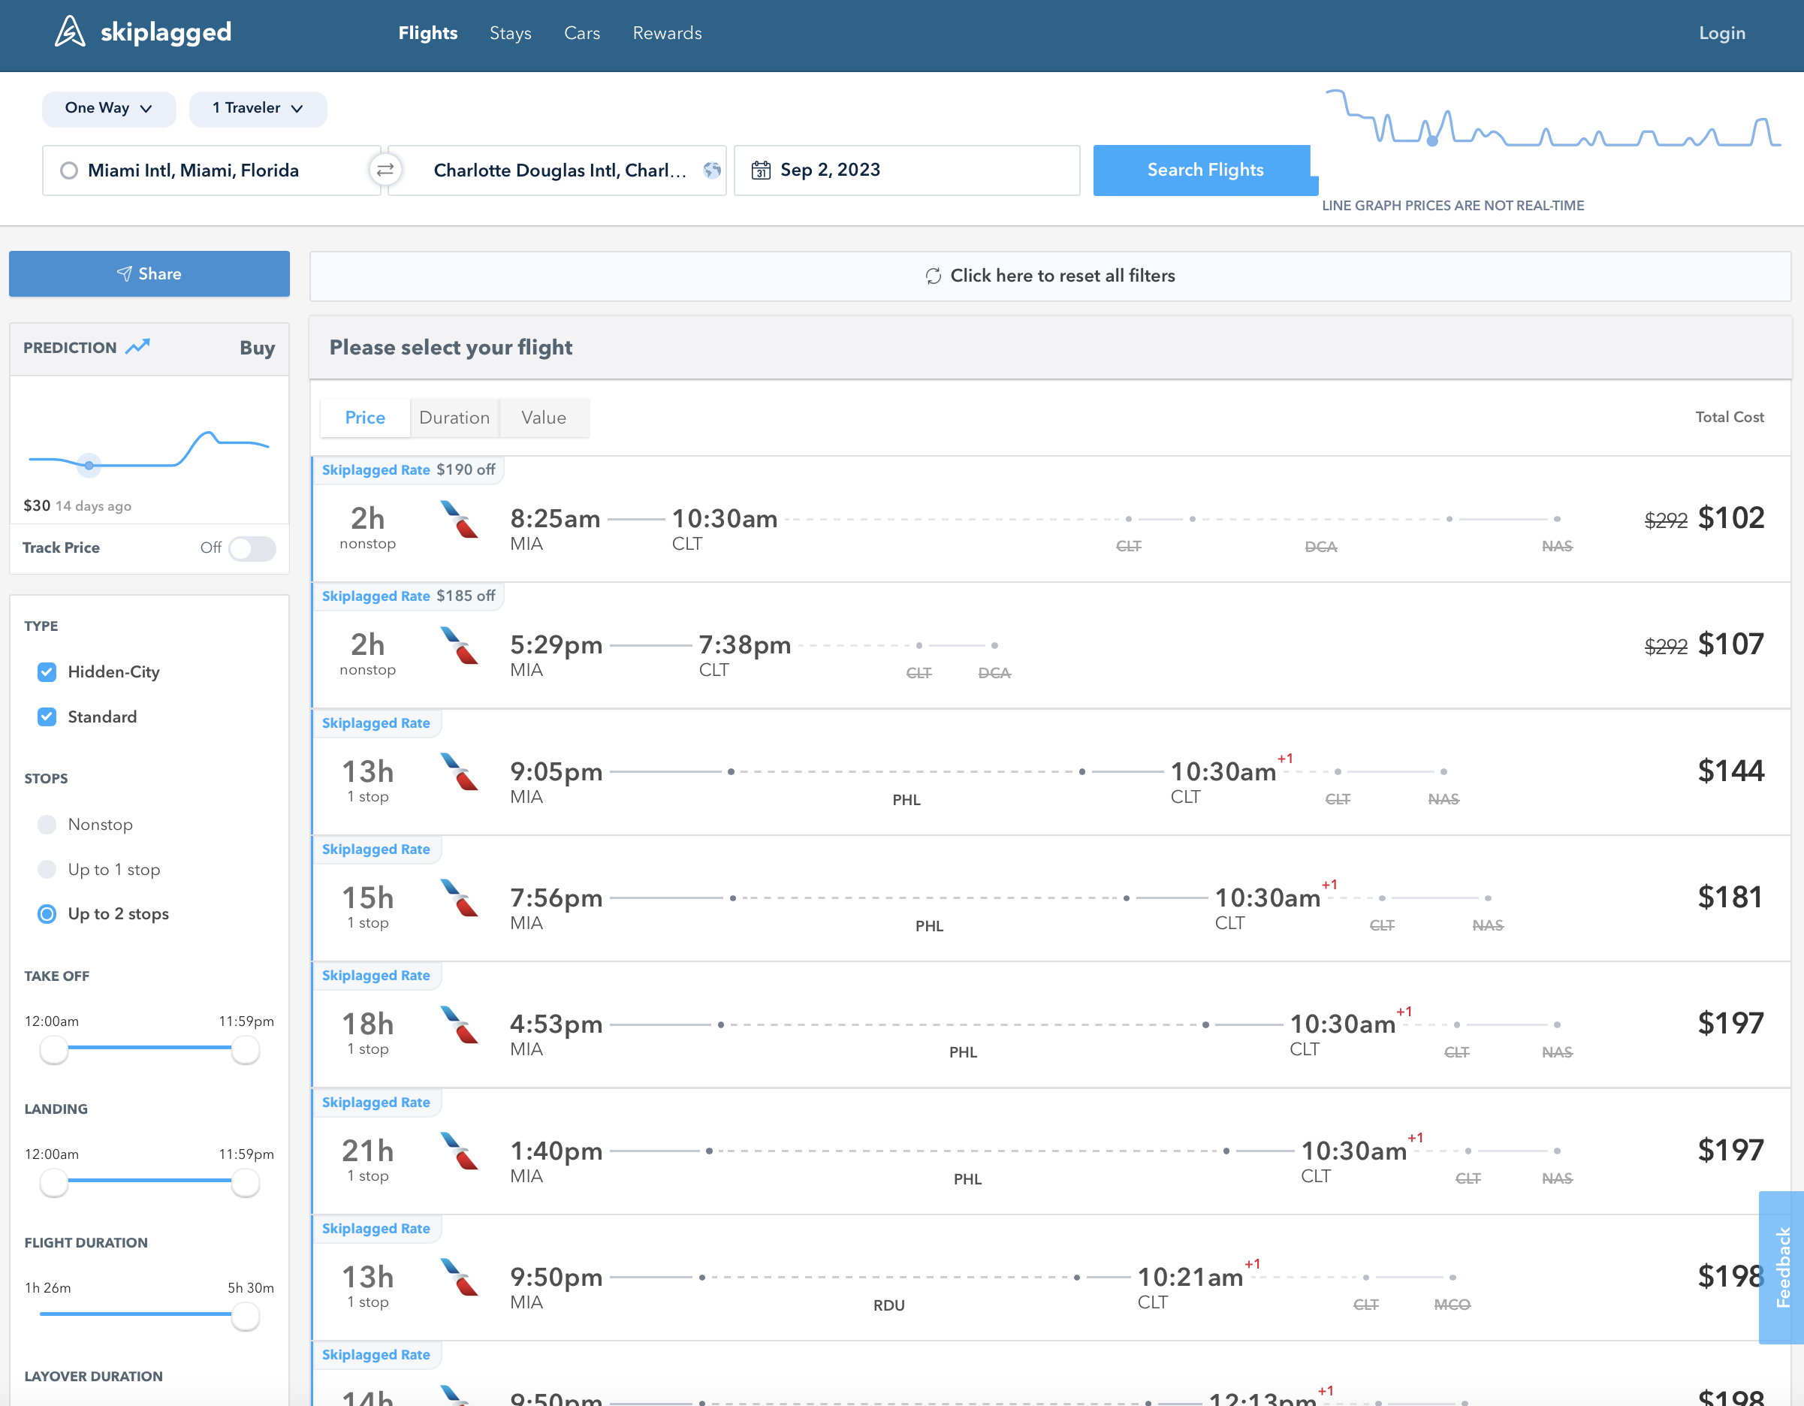The height and width of the screenshot is (1406, 1804).
Task: Click Search Flights button
Action: [1204, 170]
